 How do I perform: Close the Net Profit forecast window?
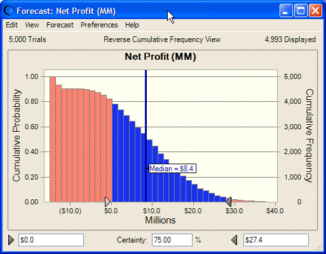point(315,11)
